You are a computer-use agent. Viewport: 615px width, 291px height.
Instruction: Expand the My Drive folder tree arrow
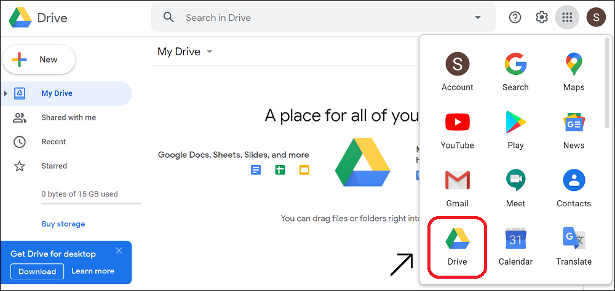tap(6, 93)
